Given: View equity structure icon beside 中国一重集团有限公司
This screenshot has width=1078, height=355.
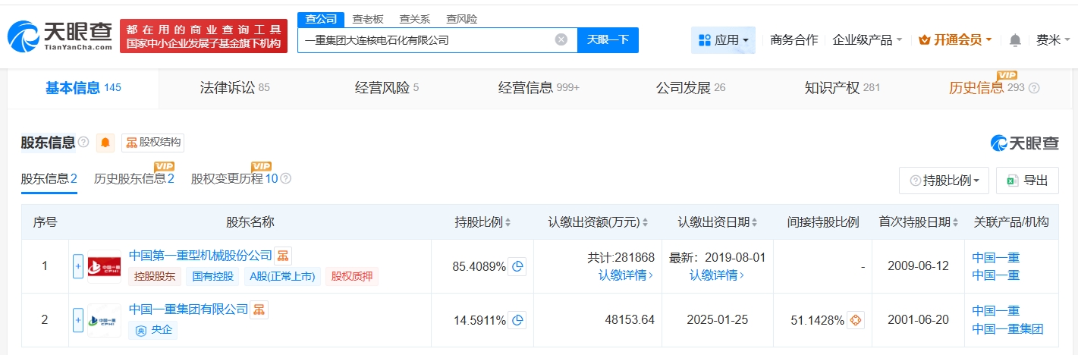Looking at the screenshot, I should point(259,309).
